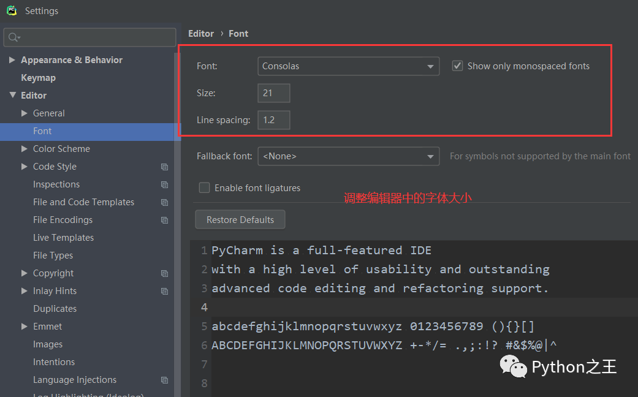The image size is (638, 397).
Task: Click project-scope icon beside Inspections
Action: coord(164,184)
